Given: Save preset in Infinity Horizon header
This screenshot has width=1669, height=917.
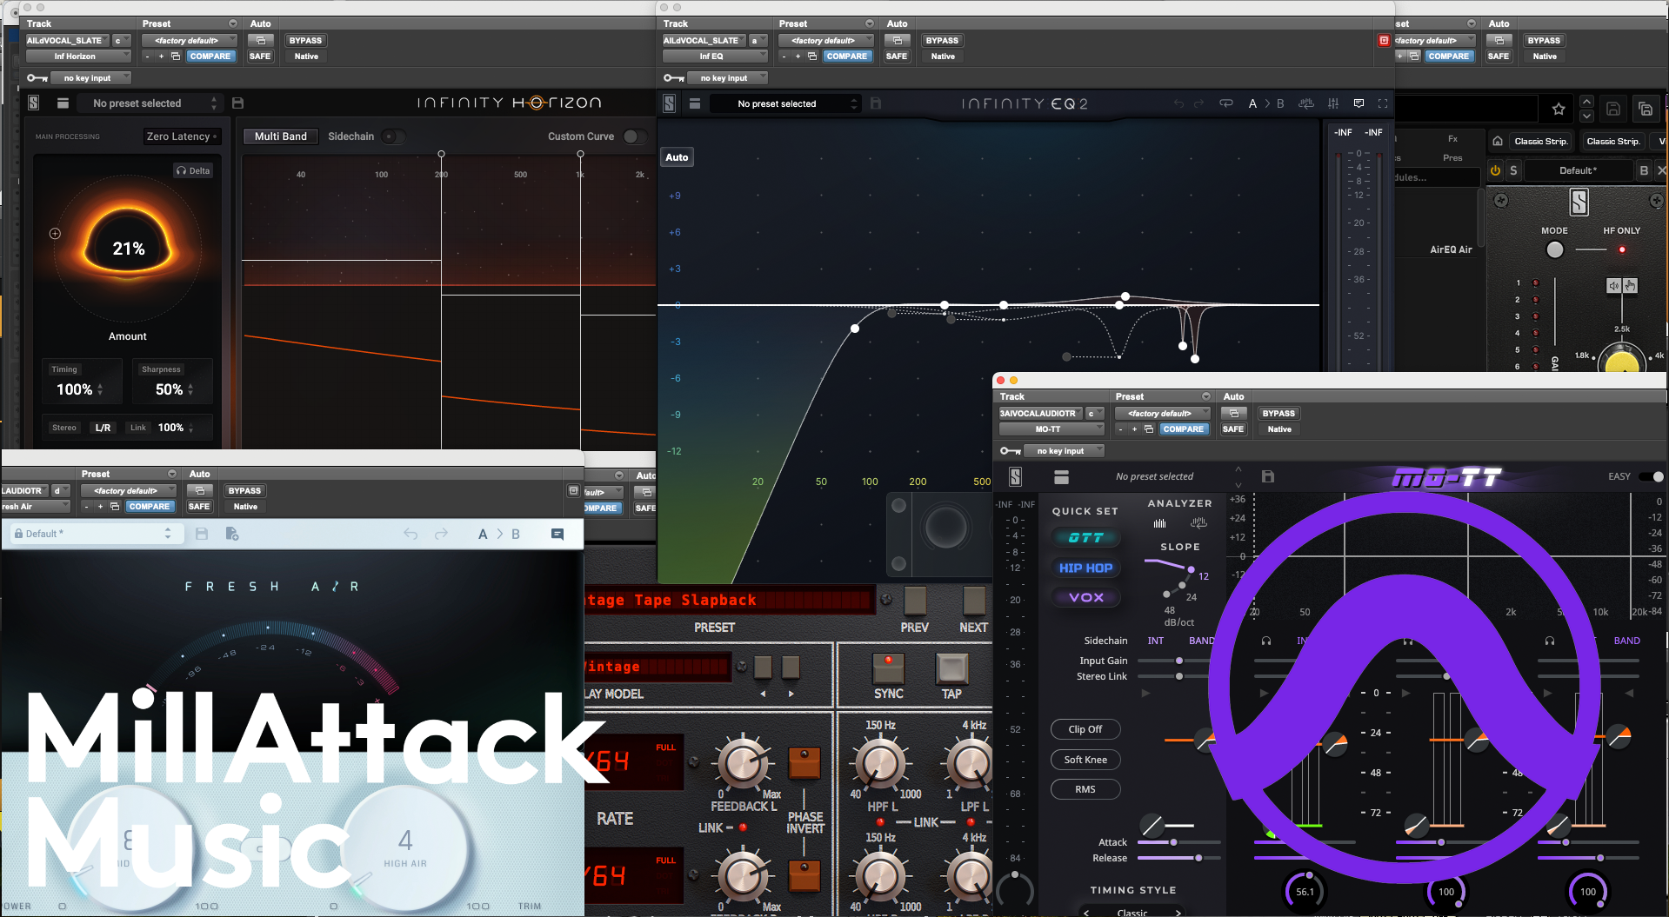Looking at the screenshot, I should [x=237, y=103].
